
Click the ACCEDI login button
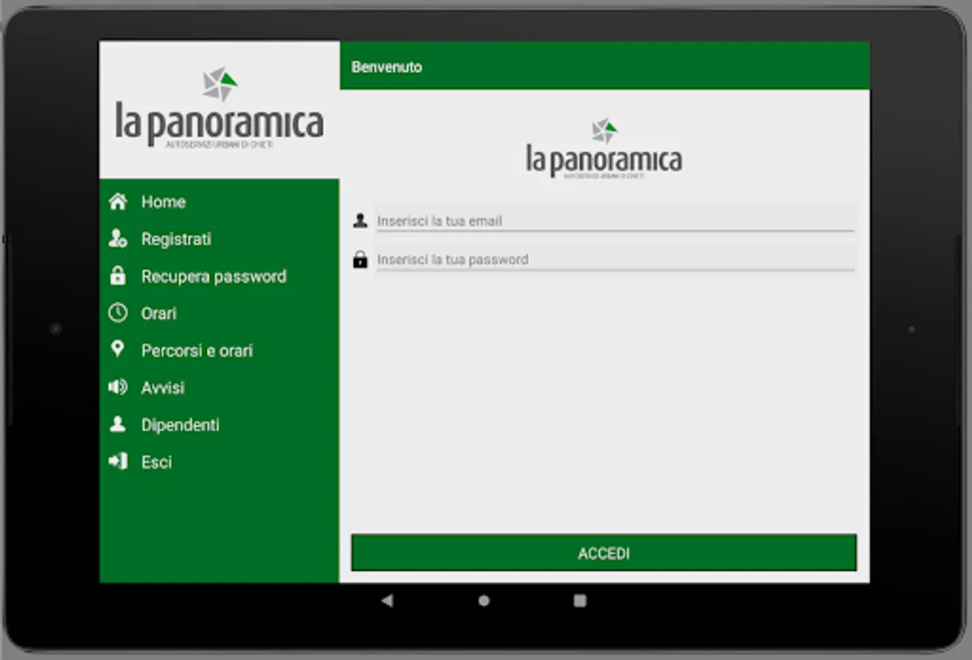pos(603,553)
